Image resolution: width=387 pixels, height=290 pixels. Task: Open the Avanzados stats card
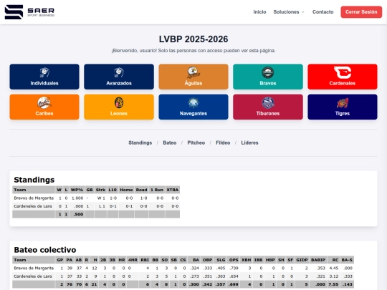pyautogui.click(x=119, y=77)
